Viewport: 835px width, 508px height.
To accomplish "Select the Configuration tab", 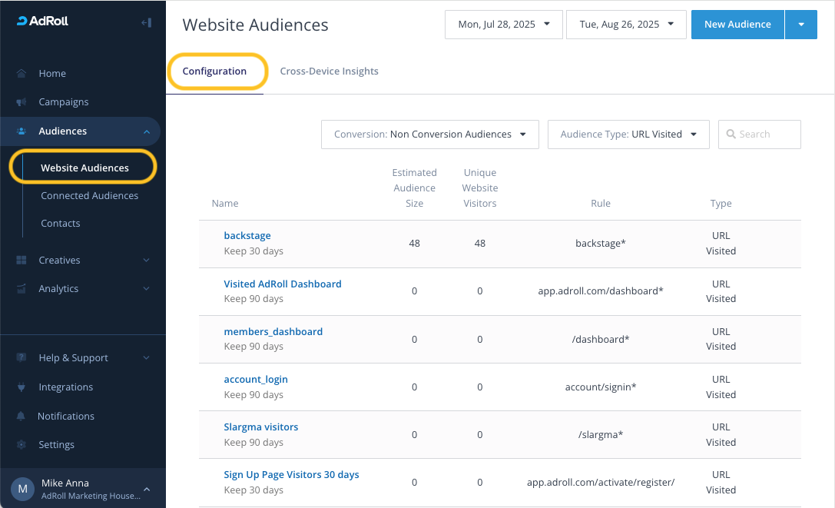I will (214, 71).
